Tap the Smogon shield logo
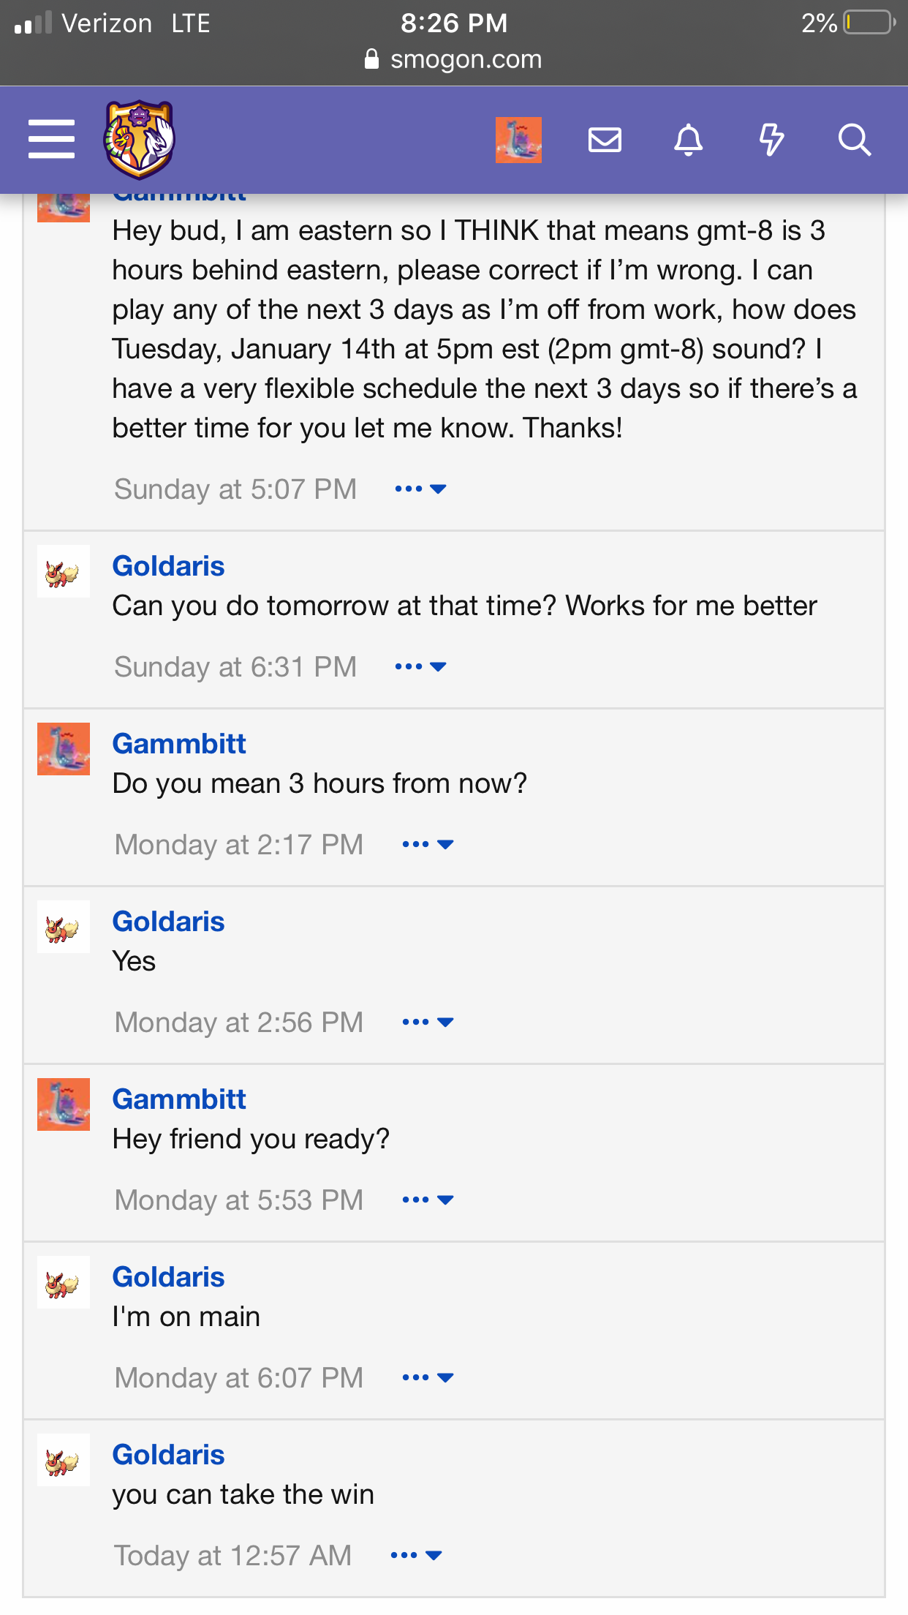This screenshot has width=908, height=1615. coord(139,139)
